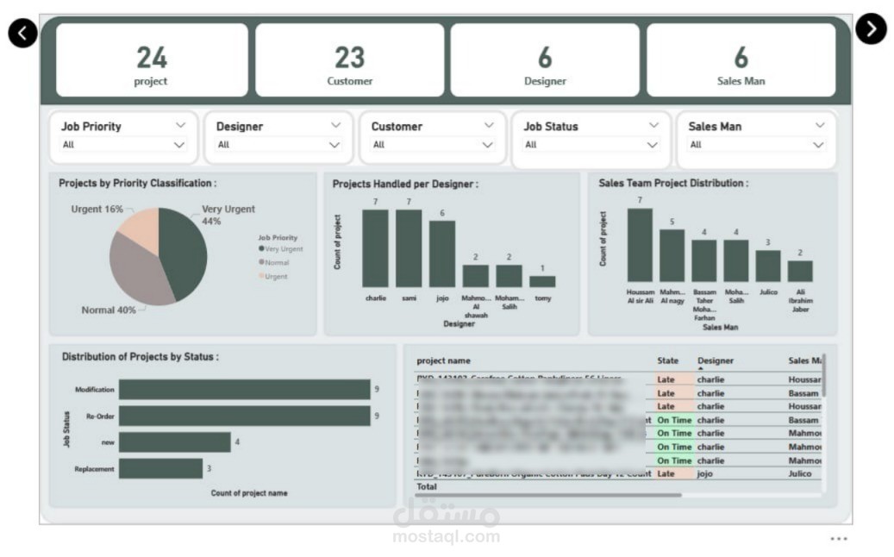
Task: Click the Urgent 16% pie label
Action: (x=97, y=210)
